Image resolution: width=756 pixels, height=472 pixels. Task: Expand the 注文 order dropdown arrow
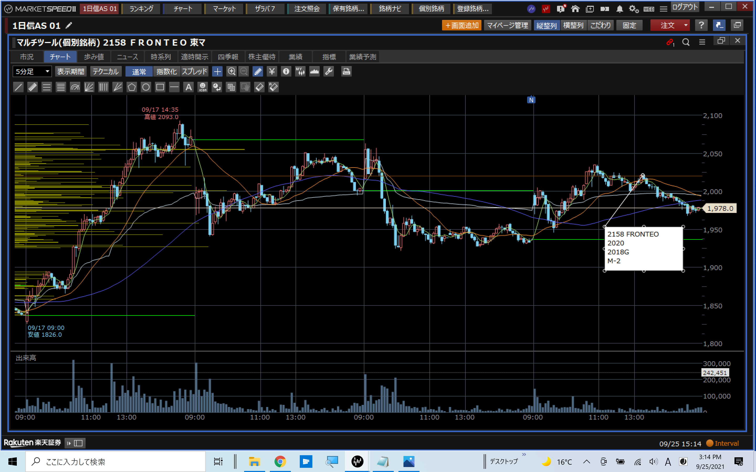pyautogui.click(x=685, y=25)
